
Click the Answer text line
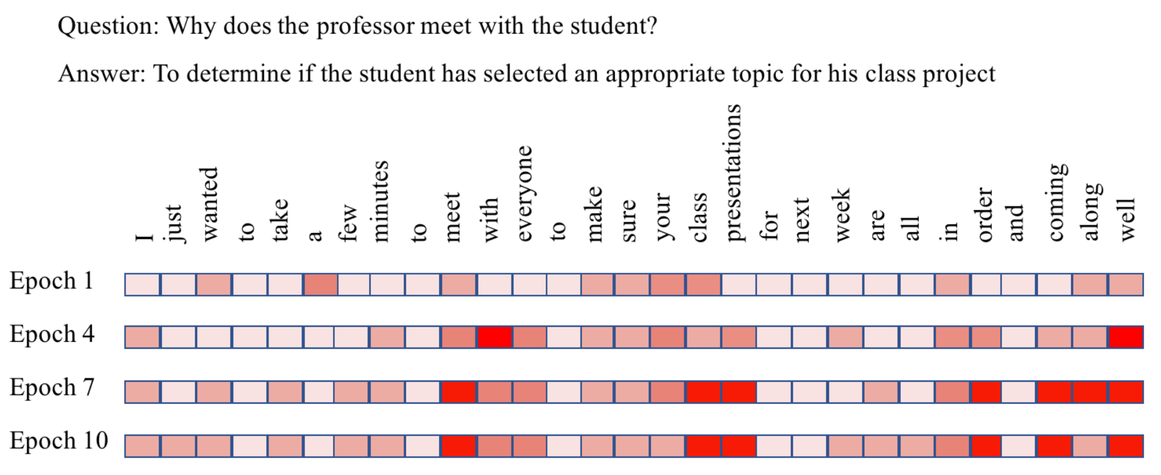(526, 74)
